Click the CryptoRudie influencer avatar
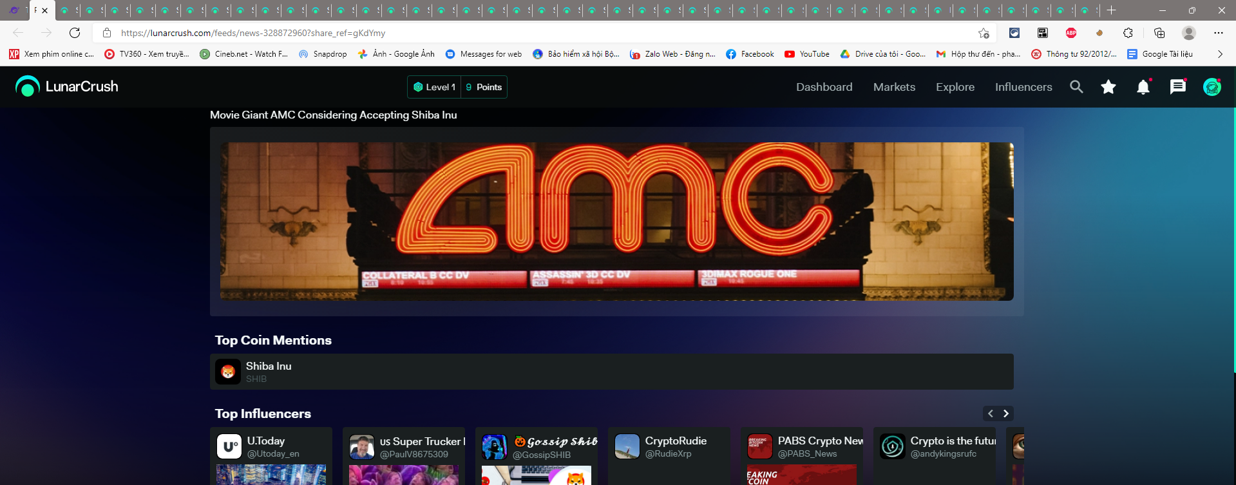 point(627,446)
